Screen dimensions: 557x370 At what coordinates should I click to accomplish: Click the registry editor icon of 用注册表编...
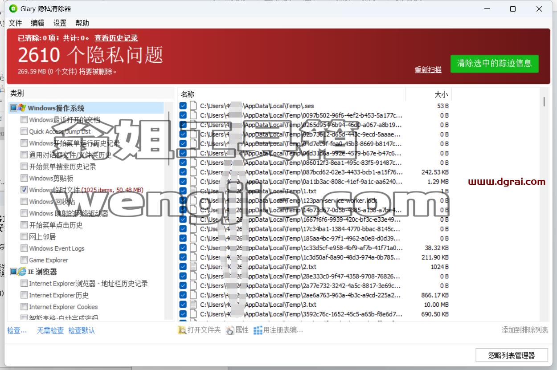pyautogui.click(x=258, y=330)
